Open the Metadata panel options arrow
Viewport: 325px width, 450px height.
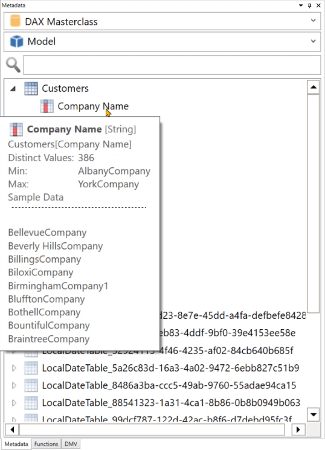[301, 5]
